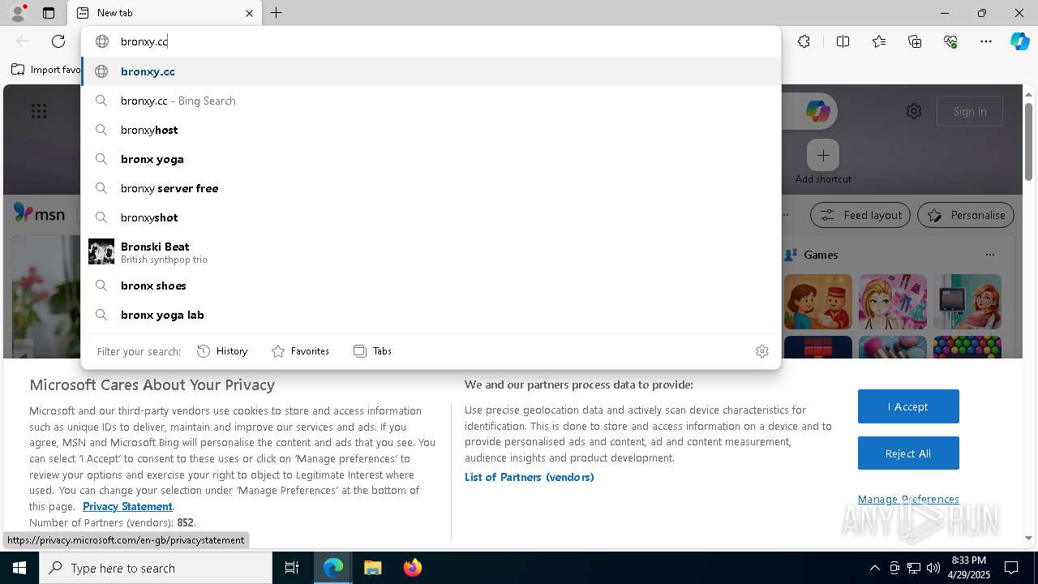Click Reject All cookies

coord(908,453)
